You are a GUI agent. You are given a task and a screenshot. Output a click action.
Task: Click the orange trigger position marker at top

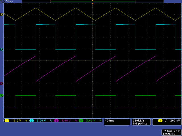click(x=93, y=3)
